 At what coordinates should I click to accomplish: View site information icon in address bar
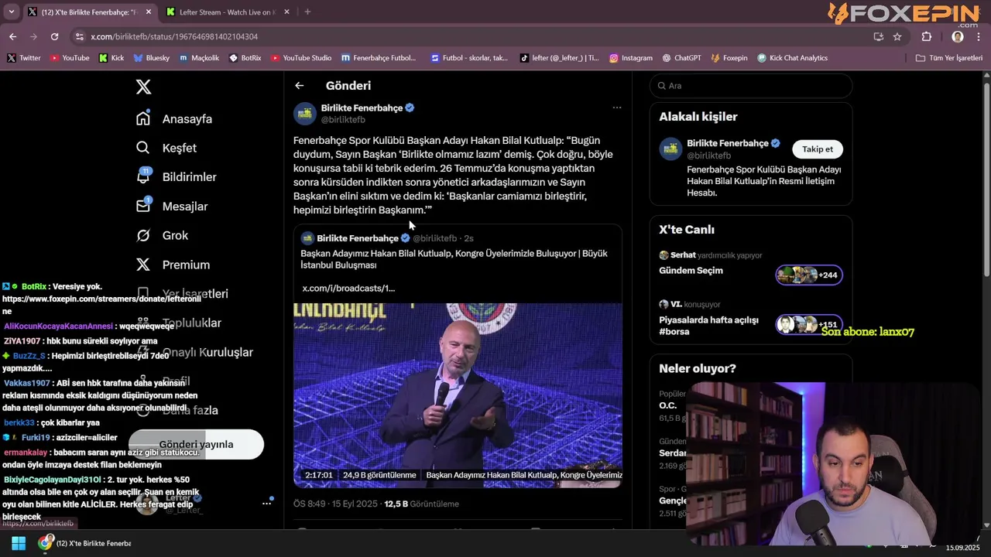click(78, 36)
